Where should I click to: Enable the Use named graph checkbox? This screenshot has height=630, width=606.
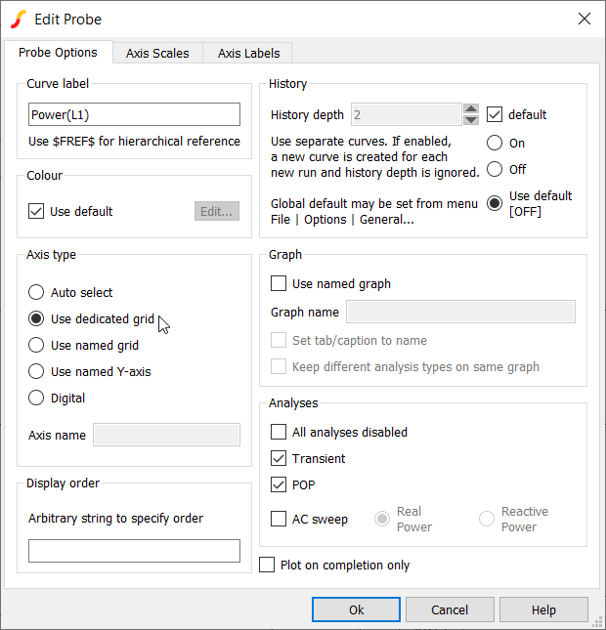(x=279, y=283)
